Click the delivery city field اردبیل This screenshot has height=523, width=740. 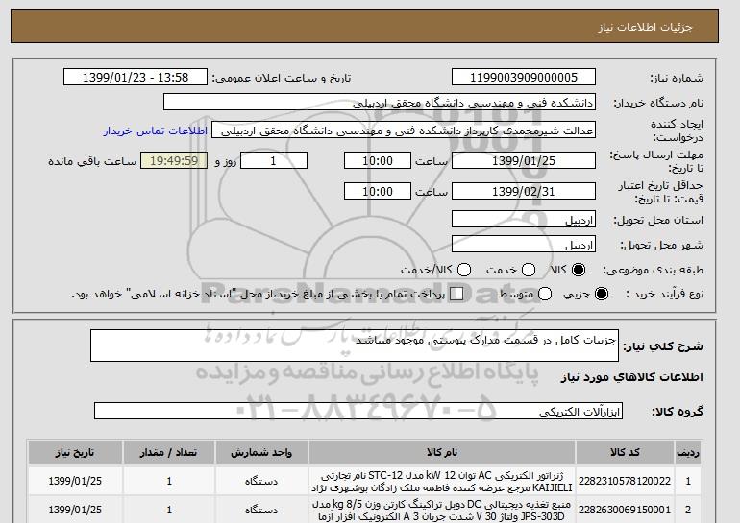pyautogui.click(x=524, y=244)
